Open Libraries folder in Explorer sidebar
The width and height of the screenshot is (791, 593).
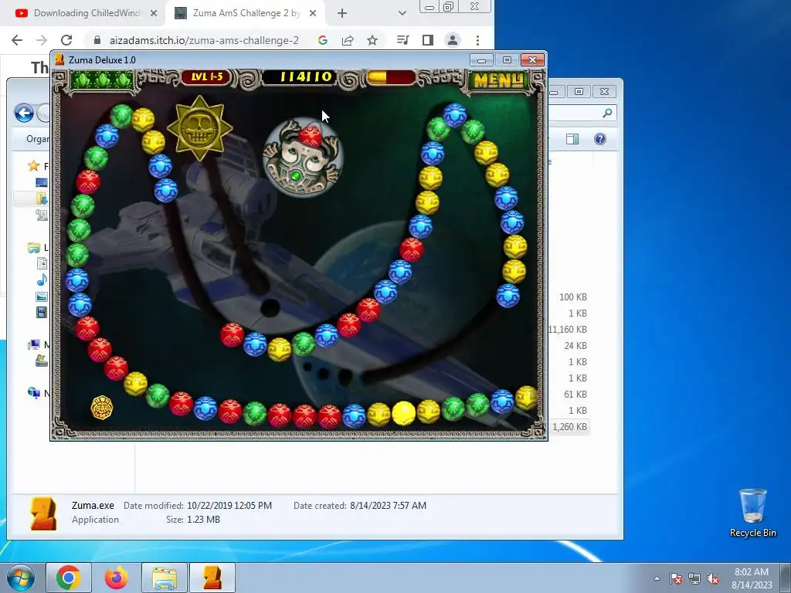[34, 248]
